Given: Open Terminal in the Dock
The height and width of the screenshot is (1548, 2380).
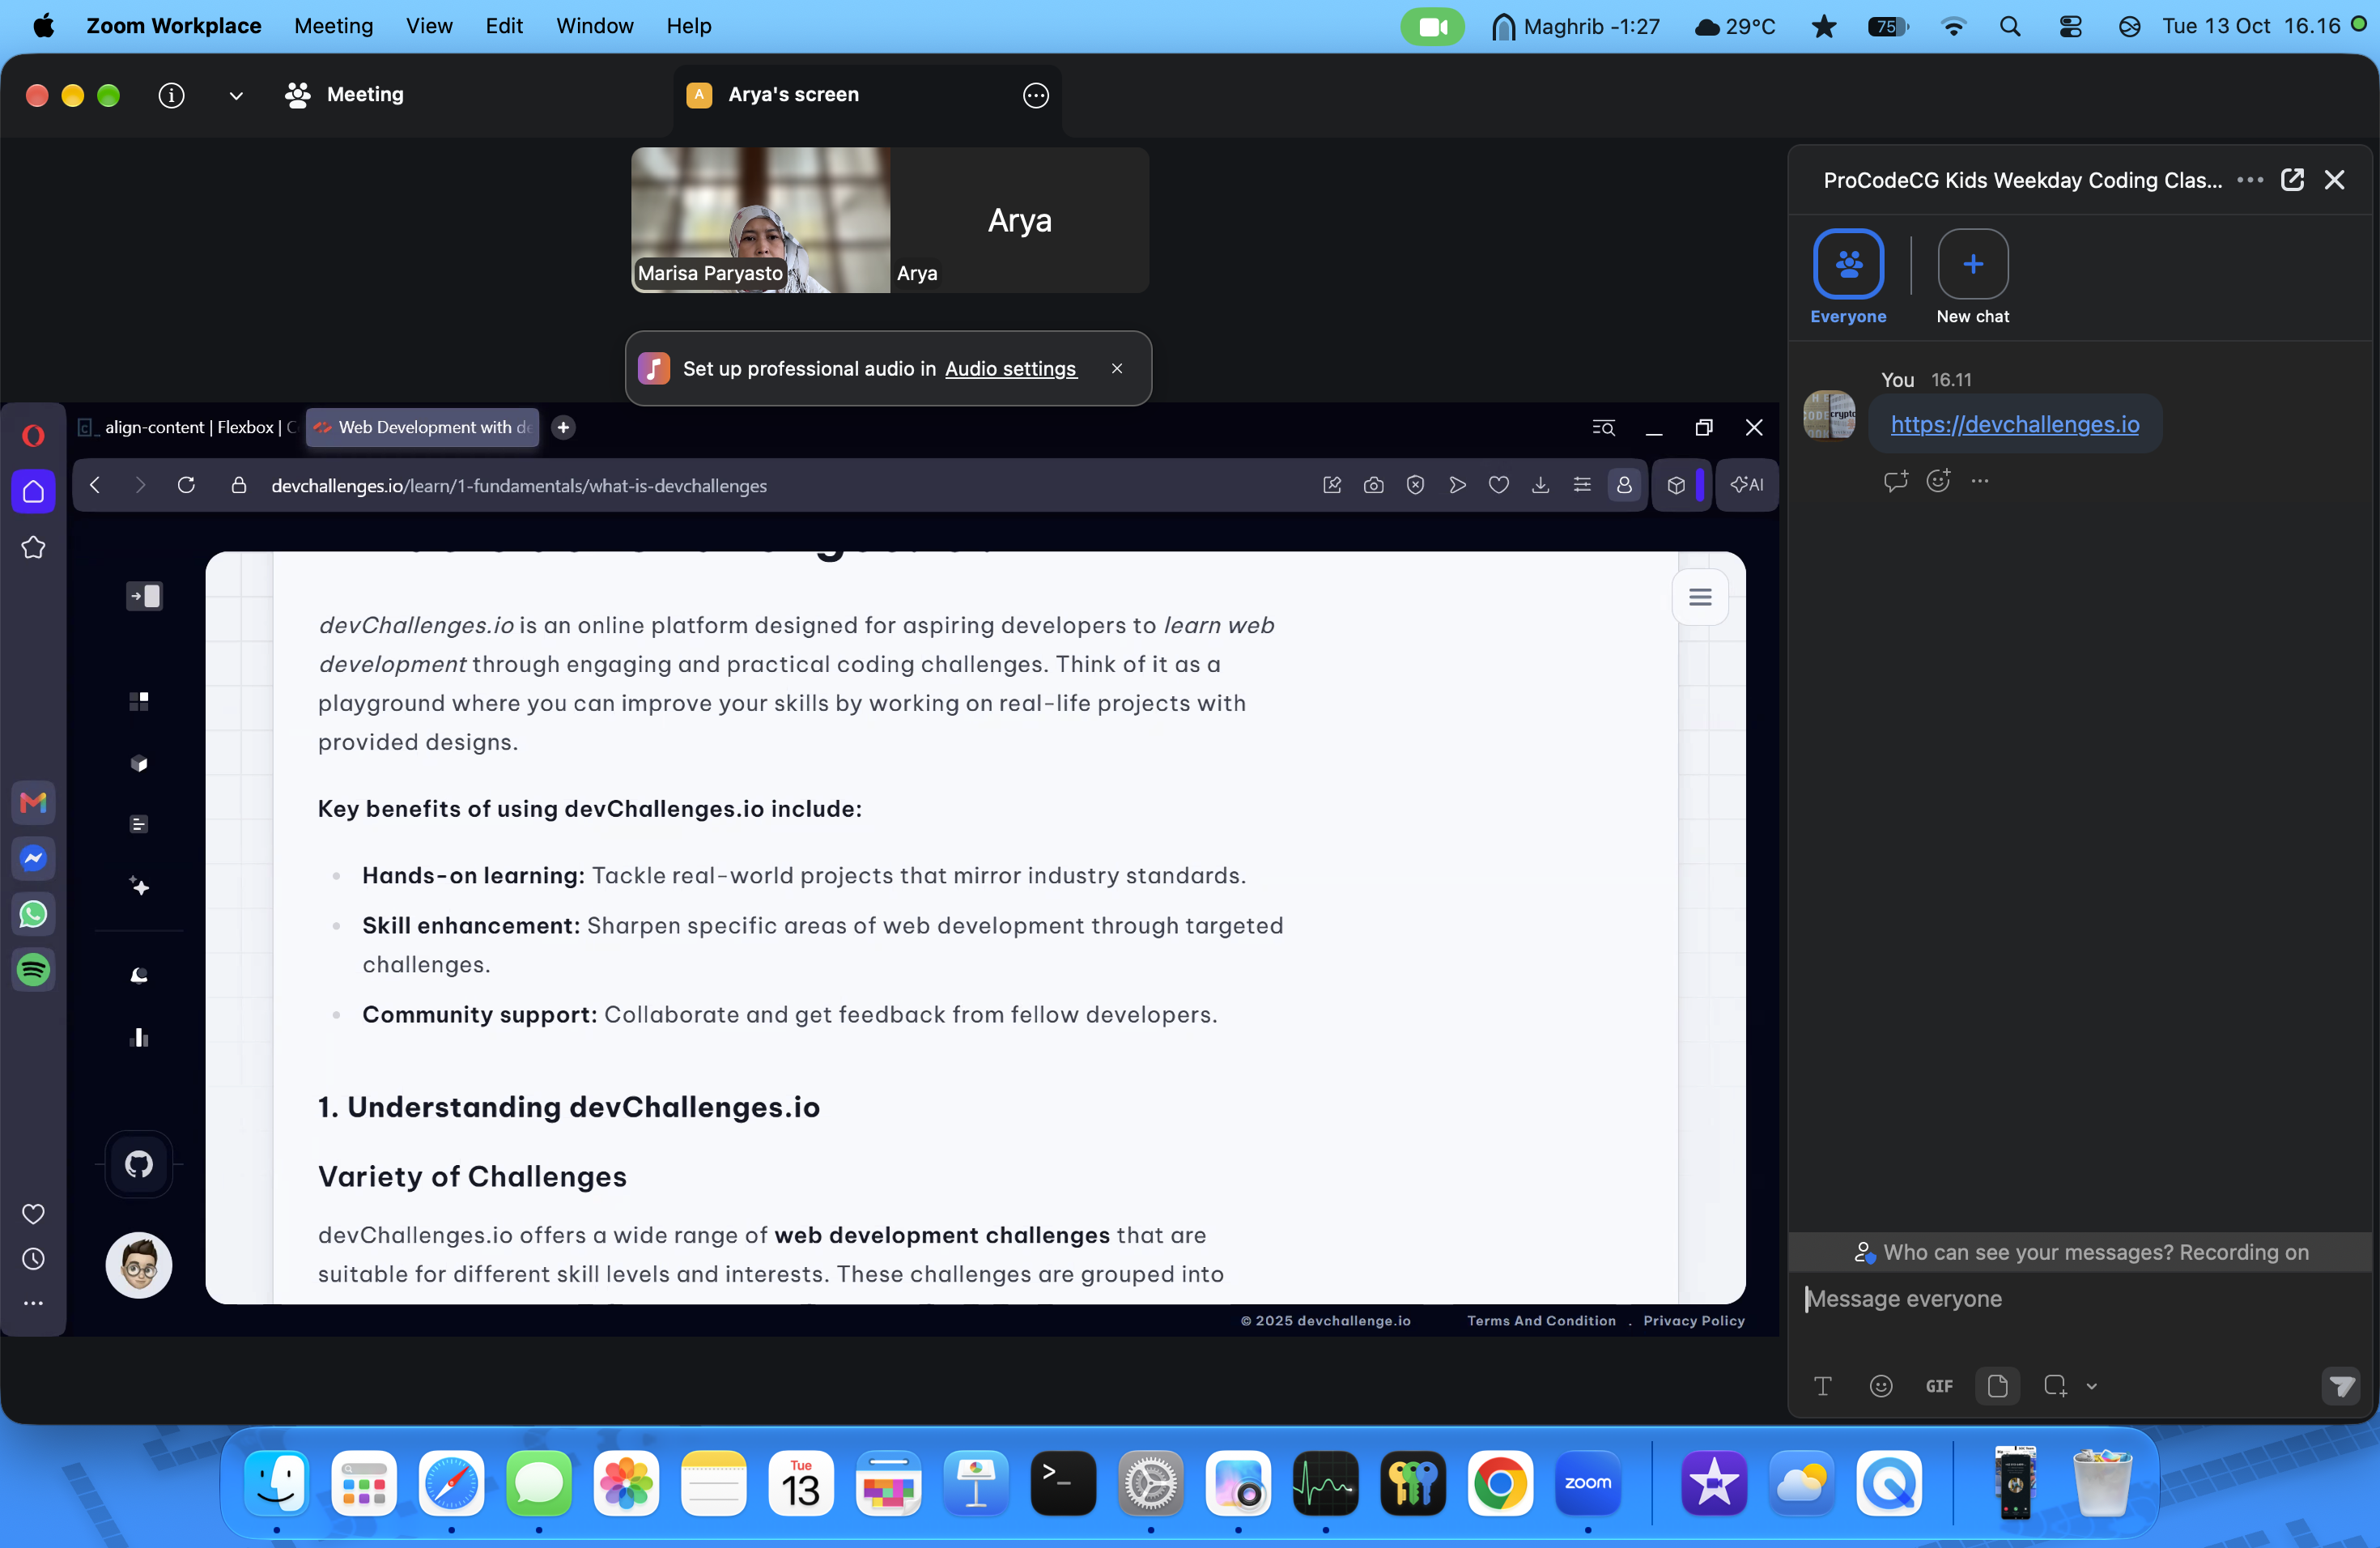Looking at the screenshot, I should (x=1063, y=1483).
